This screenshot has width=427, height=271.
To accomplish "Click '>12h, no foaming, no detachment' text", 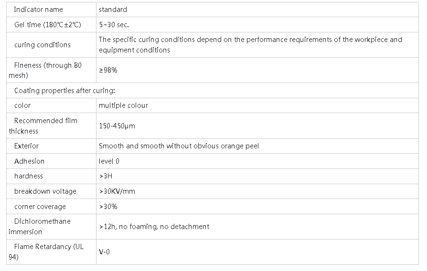I will (154, 227).
